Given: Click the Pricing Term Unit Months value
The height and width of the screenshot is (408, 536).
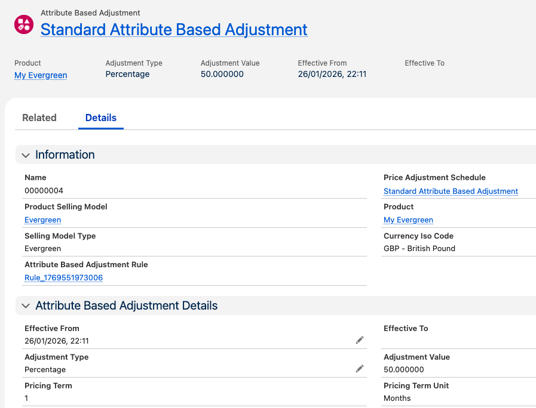Looking at the screenshot, I should click(397, 398).
